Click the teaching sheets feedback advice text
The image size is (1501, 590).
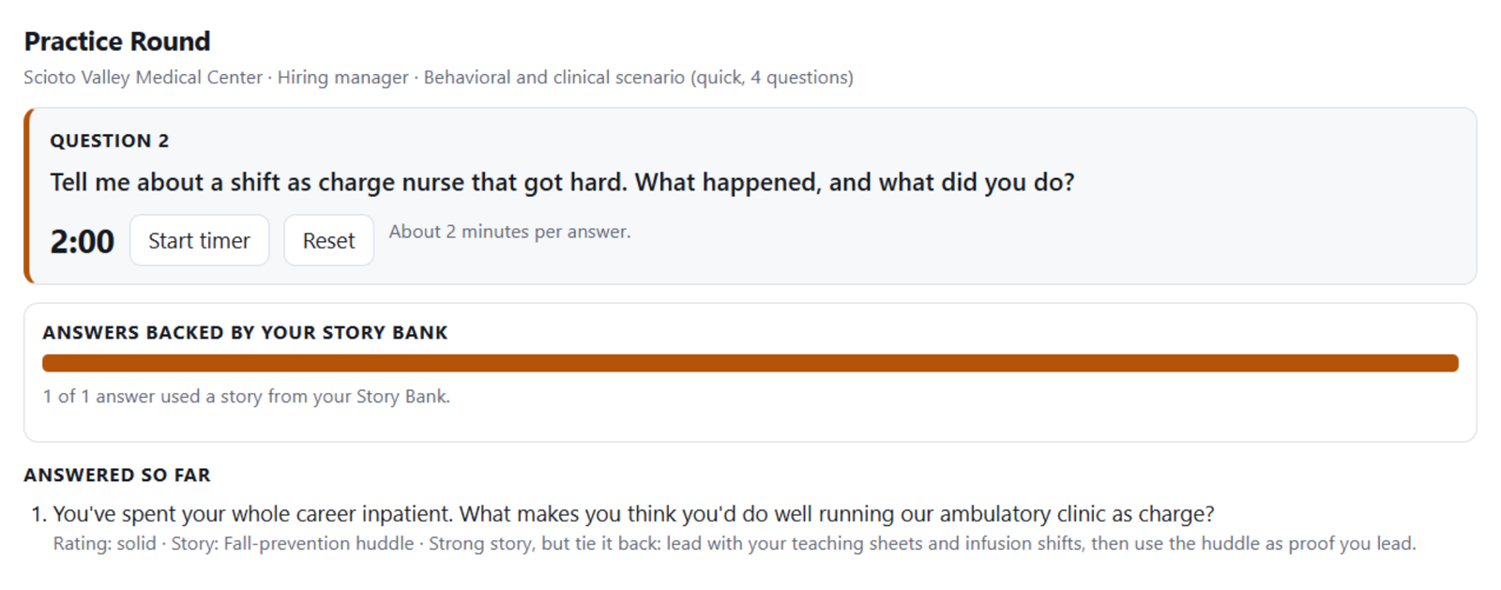click(922, 543)
